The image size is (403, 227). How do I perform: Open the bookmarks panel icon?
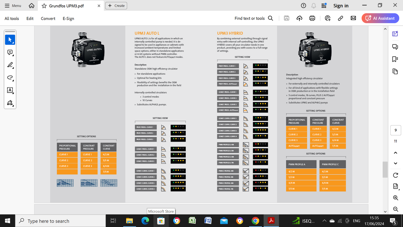tap(395, 59)
